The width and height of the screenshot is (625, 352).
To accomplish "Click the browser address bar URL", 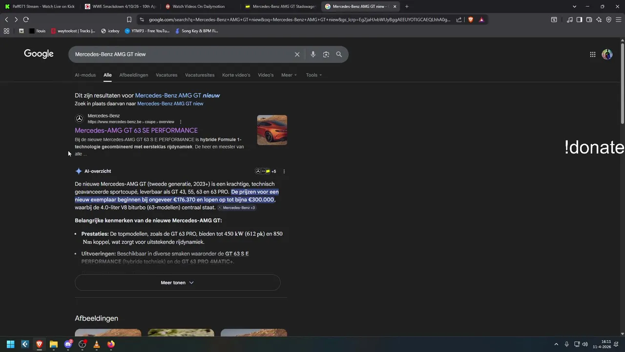I will click(299, 20).
